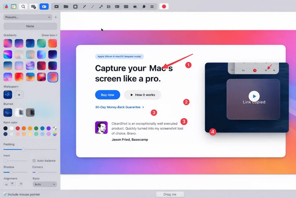Viewport: 296px width, 198px height.
Task: Click the magnifying glass zoom icon
Action: pyautogui.click(x=23, y=6)
